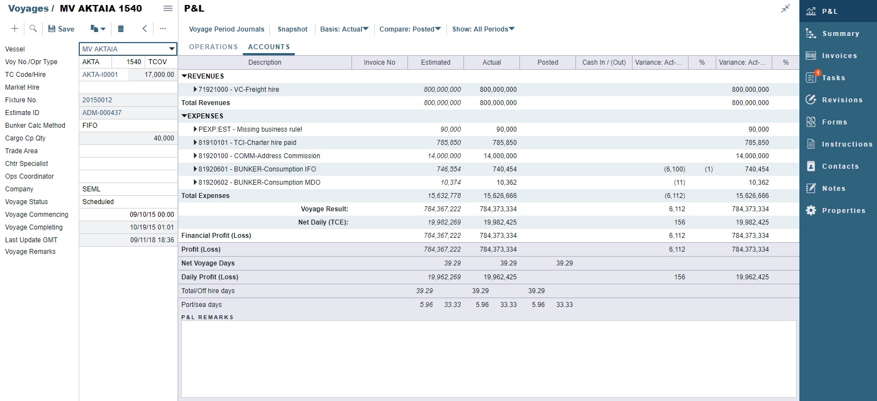Collapse the P&L panel with the arrows icon
Image resolution: width=877 pixels, height=401 pixels.
[786, 8]
